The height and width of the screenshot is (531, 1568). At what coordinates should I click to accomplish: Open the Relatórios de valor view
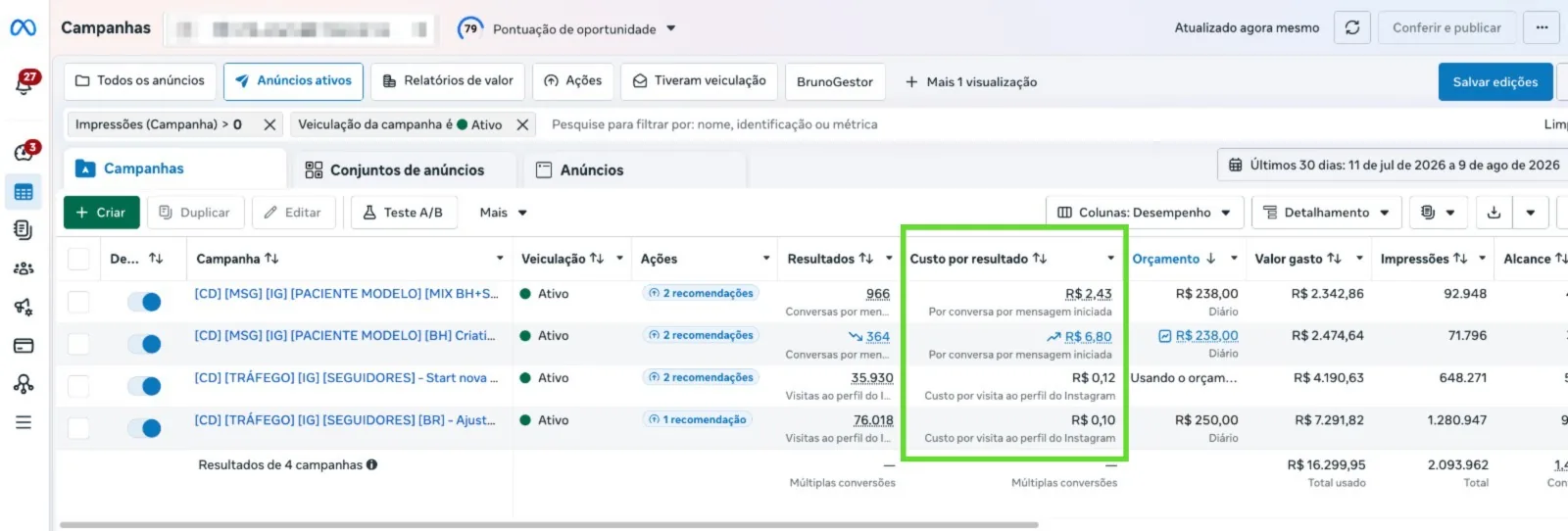[x=448, y=81]
